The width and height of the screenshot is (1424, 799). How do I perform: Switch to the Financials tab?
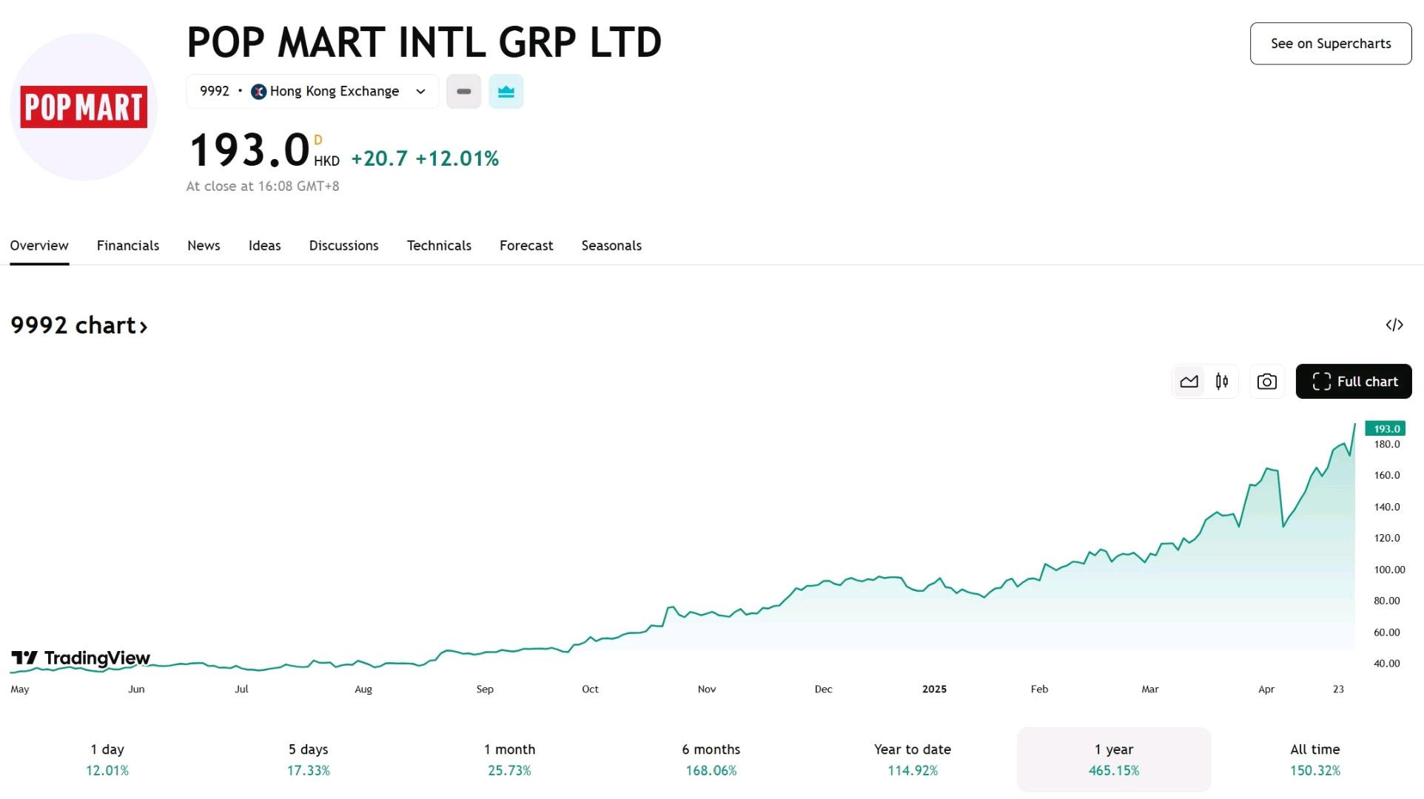(128, 246)
